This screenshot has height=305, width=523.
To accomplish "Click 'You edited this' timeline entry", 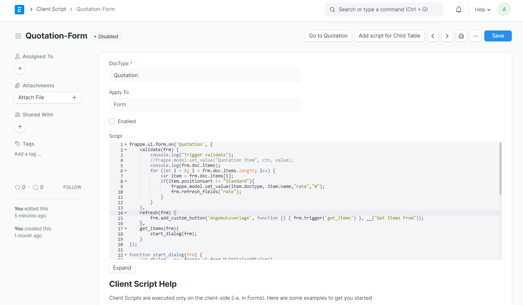I will coord(31,209).
